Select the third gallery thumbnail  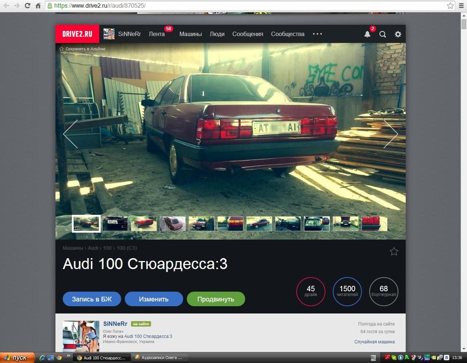coord(144,223)
